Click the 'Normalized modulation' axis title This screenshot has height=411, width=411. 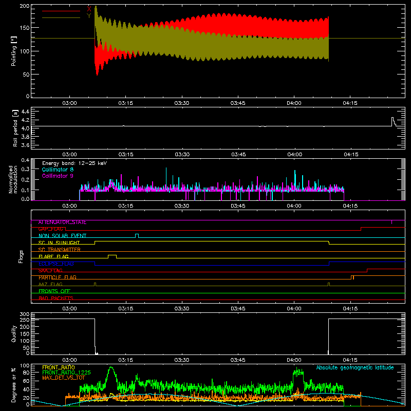13,179
